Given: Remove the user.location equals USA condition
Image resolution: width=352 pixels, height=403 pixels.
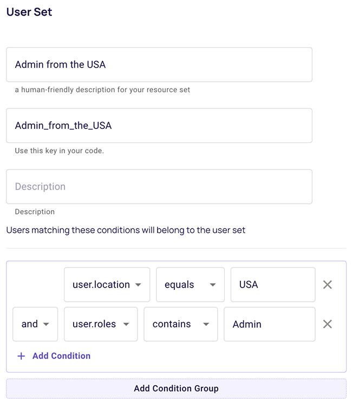Looking at the screenshot, I should coord(327,284).
